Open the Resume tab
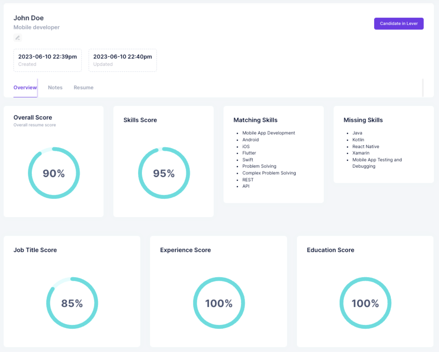Screen dimensions: 439x352 point(84,88)
